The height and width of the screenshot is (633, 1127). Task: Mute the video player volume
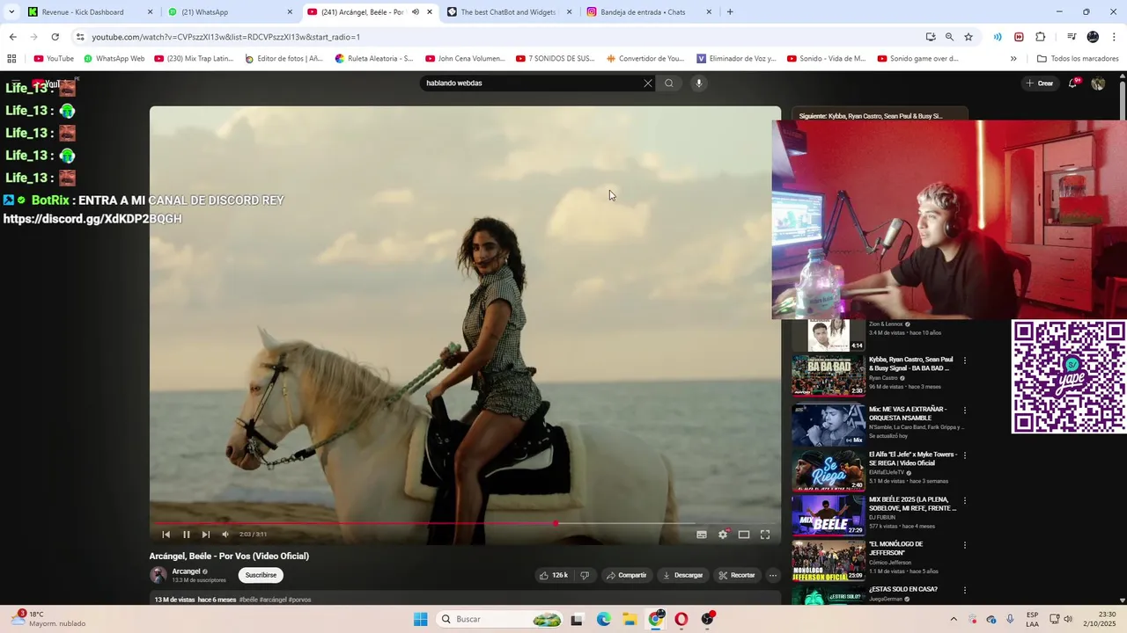tap(225, 535)
